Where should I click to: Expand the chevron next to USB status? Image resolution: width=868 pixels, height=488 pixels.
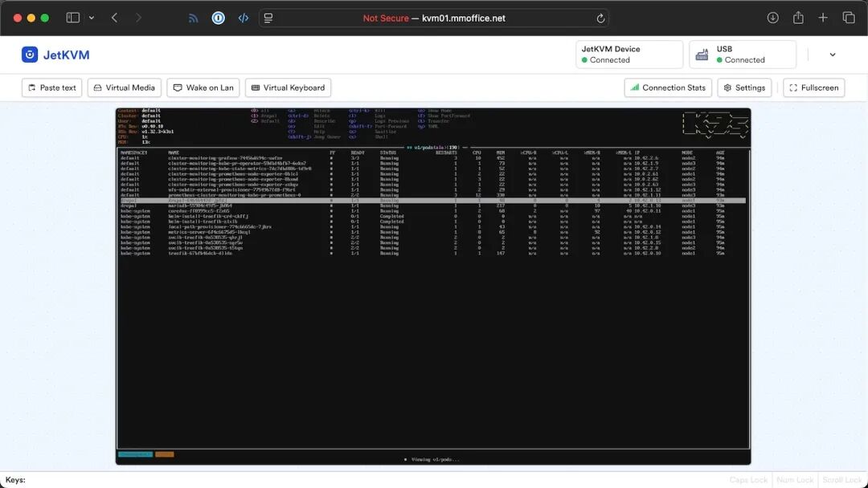click(x=831, y=54)
